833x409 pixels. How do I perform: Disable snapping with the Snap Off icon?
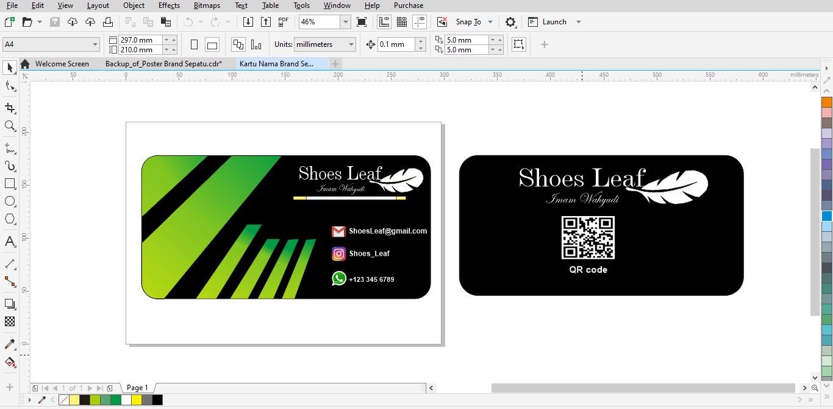(x=442, y=22)
